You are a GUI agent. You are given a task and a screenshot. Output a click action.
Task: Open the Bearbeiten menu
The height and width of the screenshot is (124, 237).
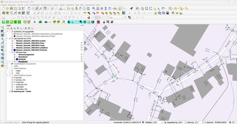click(12, 5)
